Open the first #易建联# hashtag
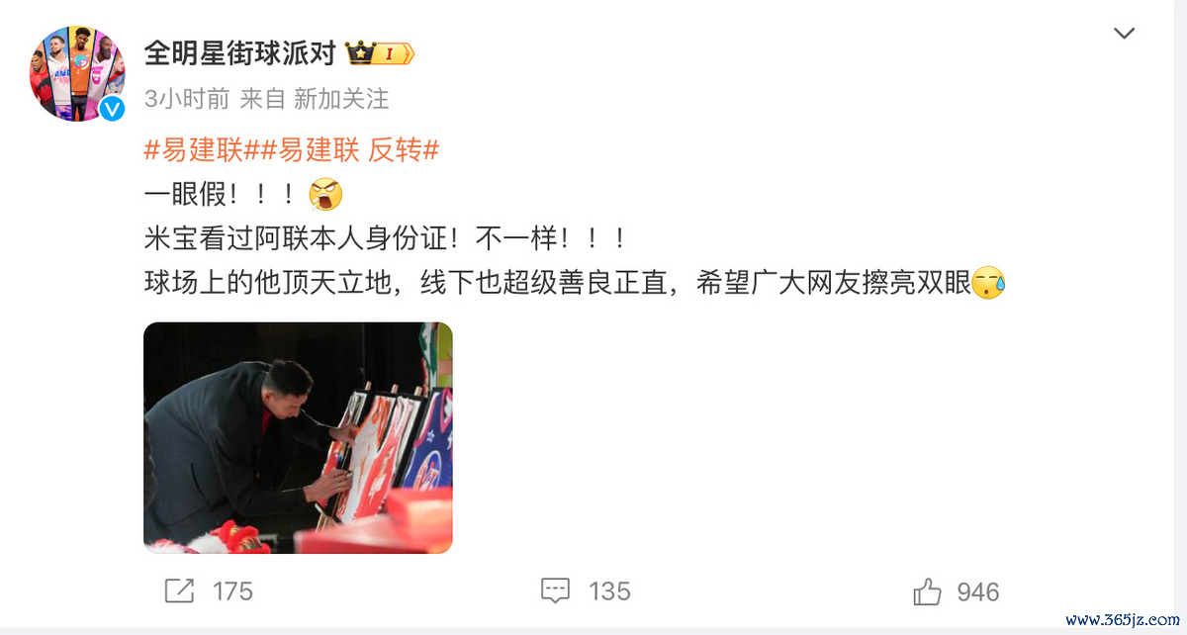The image size is (1187, 635). (202, 150)
